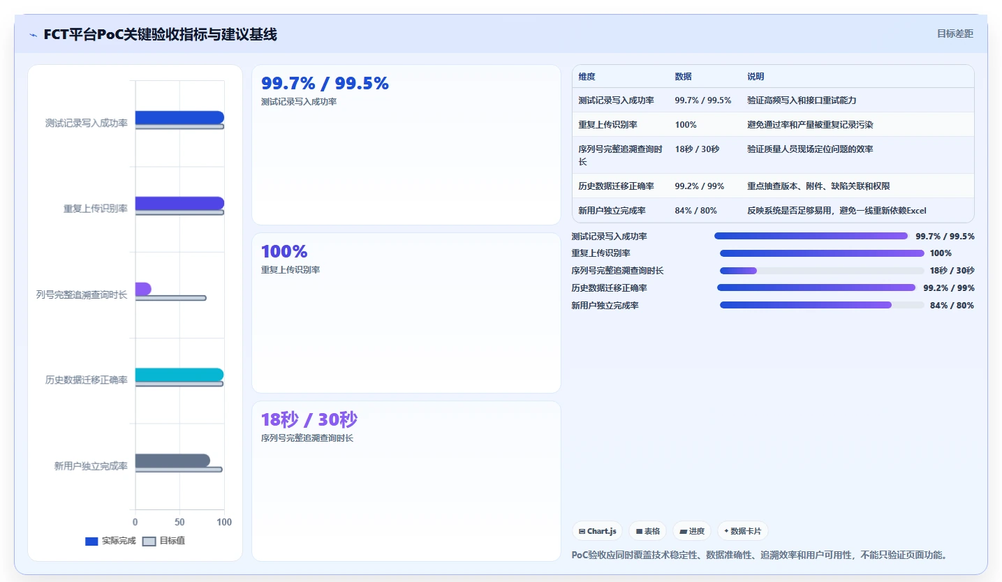Toggle the 目标值 legend item

pyautogui.click(x=163, y=541)
